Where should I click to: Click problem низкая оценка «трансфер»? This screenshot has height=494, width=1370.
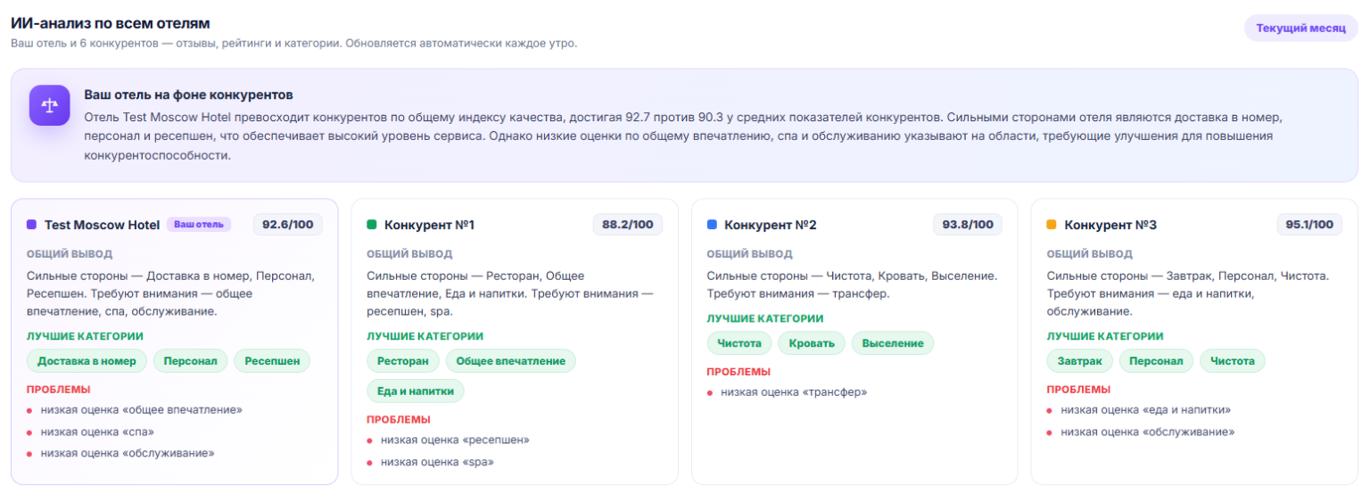(794, 391)
